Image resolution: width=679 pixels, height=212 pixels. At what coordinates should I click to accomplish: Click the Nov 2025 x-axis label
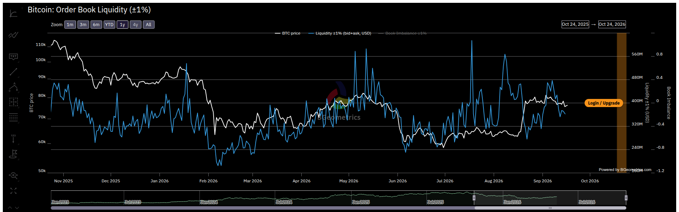click(x=63, y=181)
